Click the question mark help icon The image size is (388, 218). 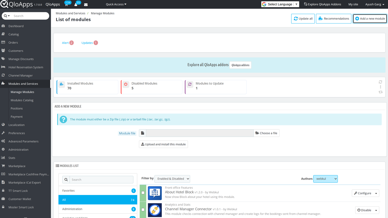pos(63,120)
